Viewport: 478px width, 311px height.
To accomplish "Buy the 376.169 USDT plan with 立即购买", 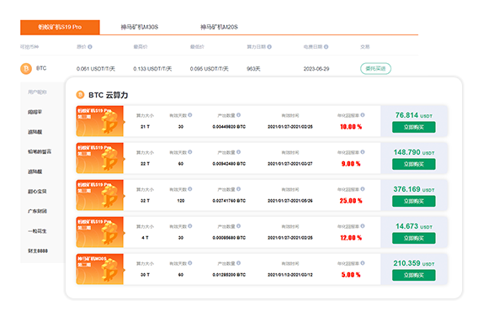I will pos(414,202).
